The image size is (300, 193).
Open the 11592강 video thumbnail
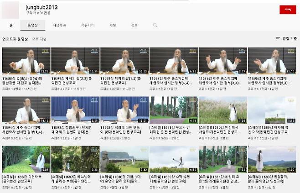click(124, 110)
